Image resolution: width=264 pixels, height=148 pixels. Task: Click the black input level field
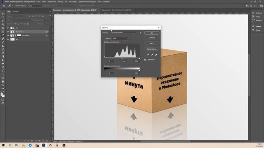tap(111, 61)
